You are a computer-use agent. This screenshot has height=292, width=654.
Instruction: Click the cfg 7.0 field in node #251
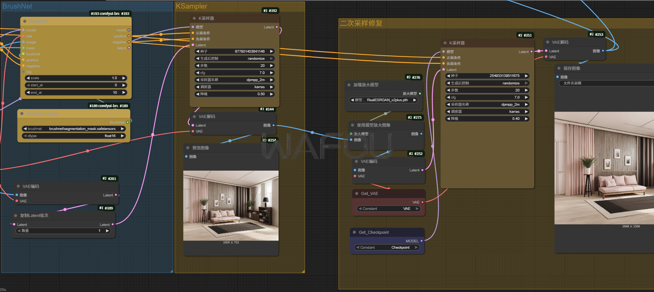[487, 97]
